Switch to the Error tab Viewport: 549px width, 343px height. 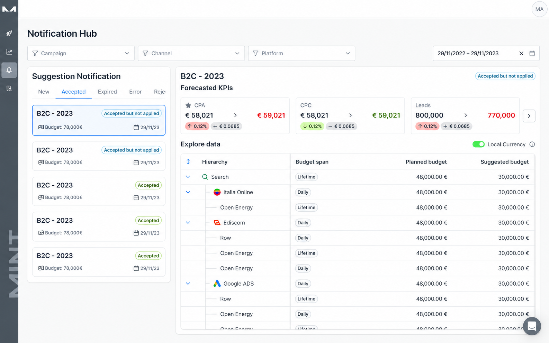pyautogui.click(x=135, y=92)
